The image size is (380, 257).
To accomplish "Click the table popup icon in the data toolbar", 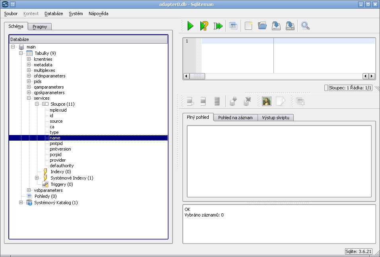I will [300, 101].
